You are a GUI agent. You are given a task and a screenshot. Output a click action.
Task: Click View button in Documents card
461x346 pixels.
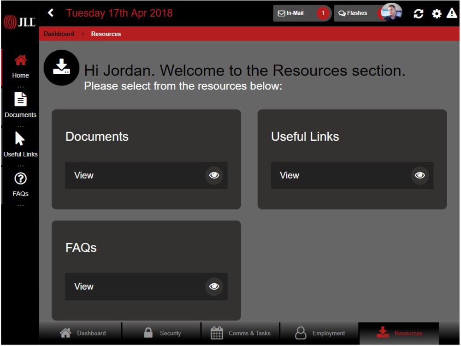[146, 175]
